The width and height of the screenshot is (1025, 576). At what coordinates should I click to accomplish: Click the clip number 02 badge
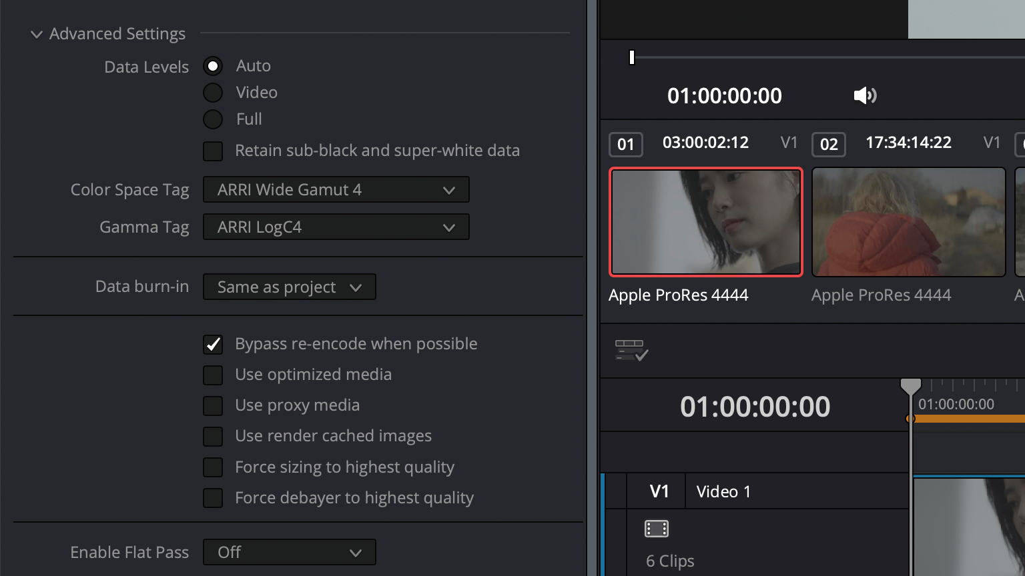tap(828, 144)
